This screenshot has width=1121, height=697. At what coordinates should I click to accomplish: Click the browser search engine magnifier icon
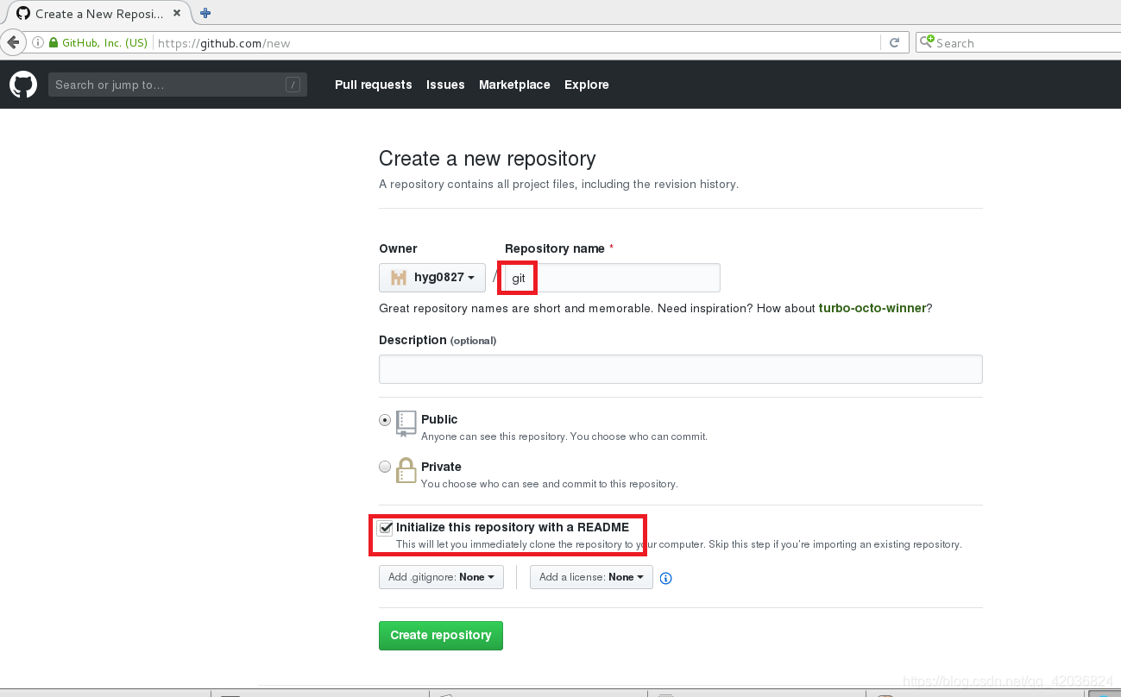(x=927, y=42)
